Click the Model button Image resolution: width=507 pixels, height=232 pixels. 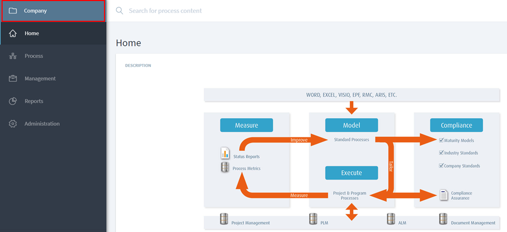point(352,125)
